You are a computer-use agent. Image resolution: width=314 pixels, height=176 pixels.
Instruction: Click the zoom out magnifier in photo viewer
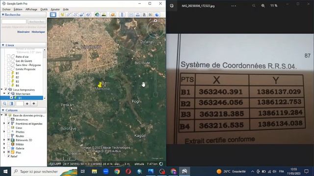tap(254, 6)
